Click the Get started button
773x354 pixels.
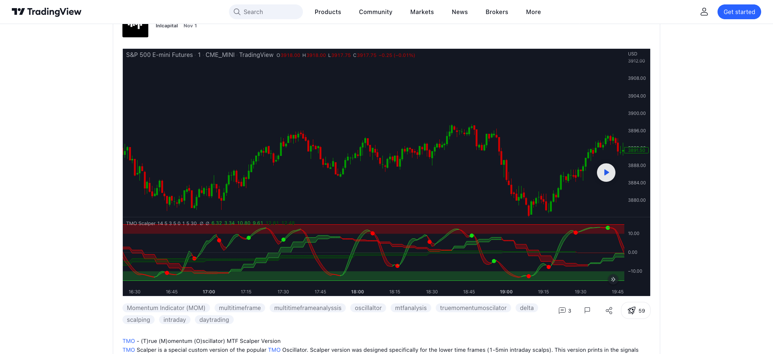(x=739, y=12)
